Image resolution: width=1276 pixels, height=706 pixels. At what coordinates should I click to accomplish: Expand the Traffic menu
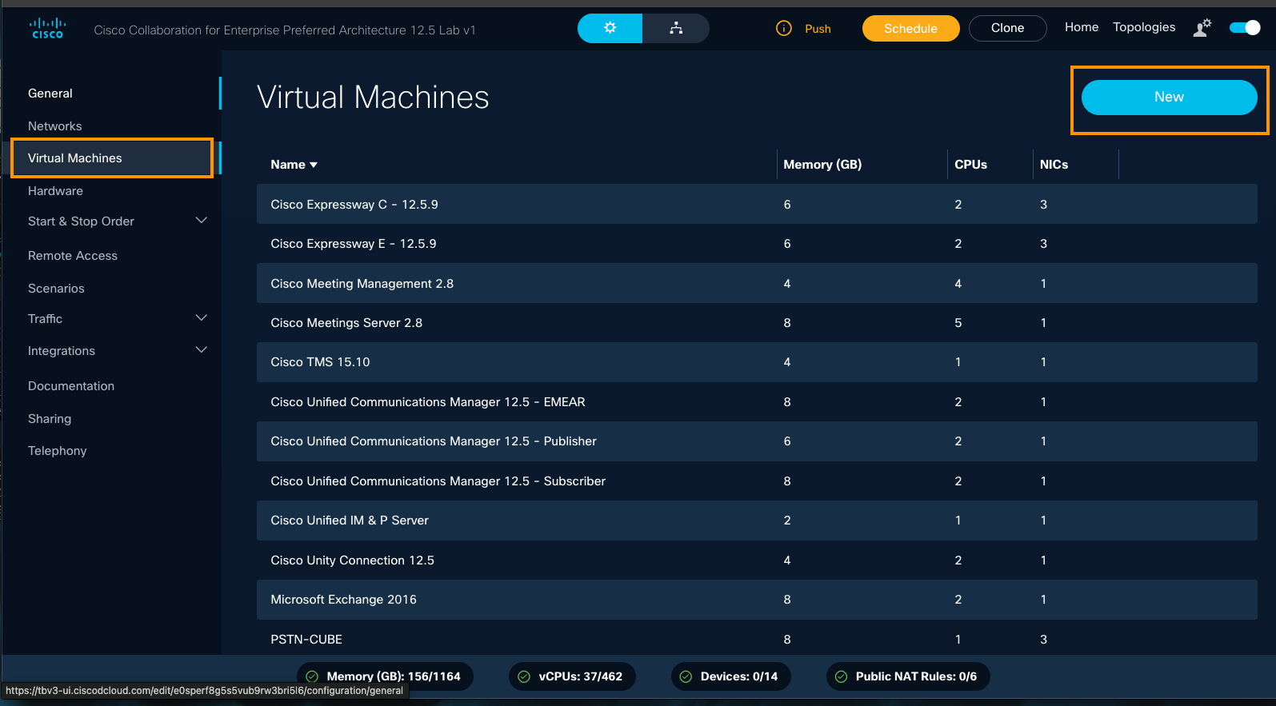(x=202, y=318)
